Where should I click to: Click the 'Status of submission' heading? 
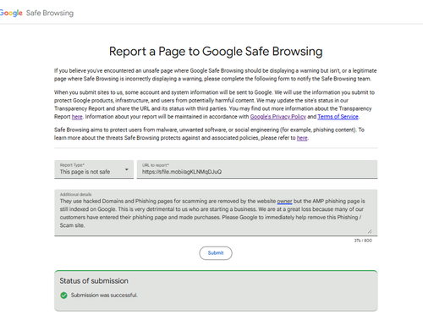(94, 281)
